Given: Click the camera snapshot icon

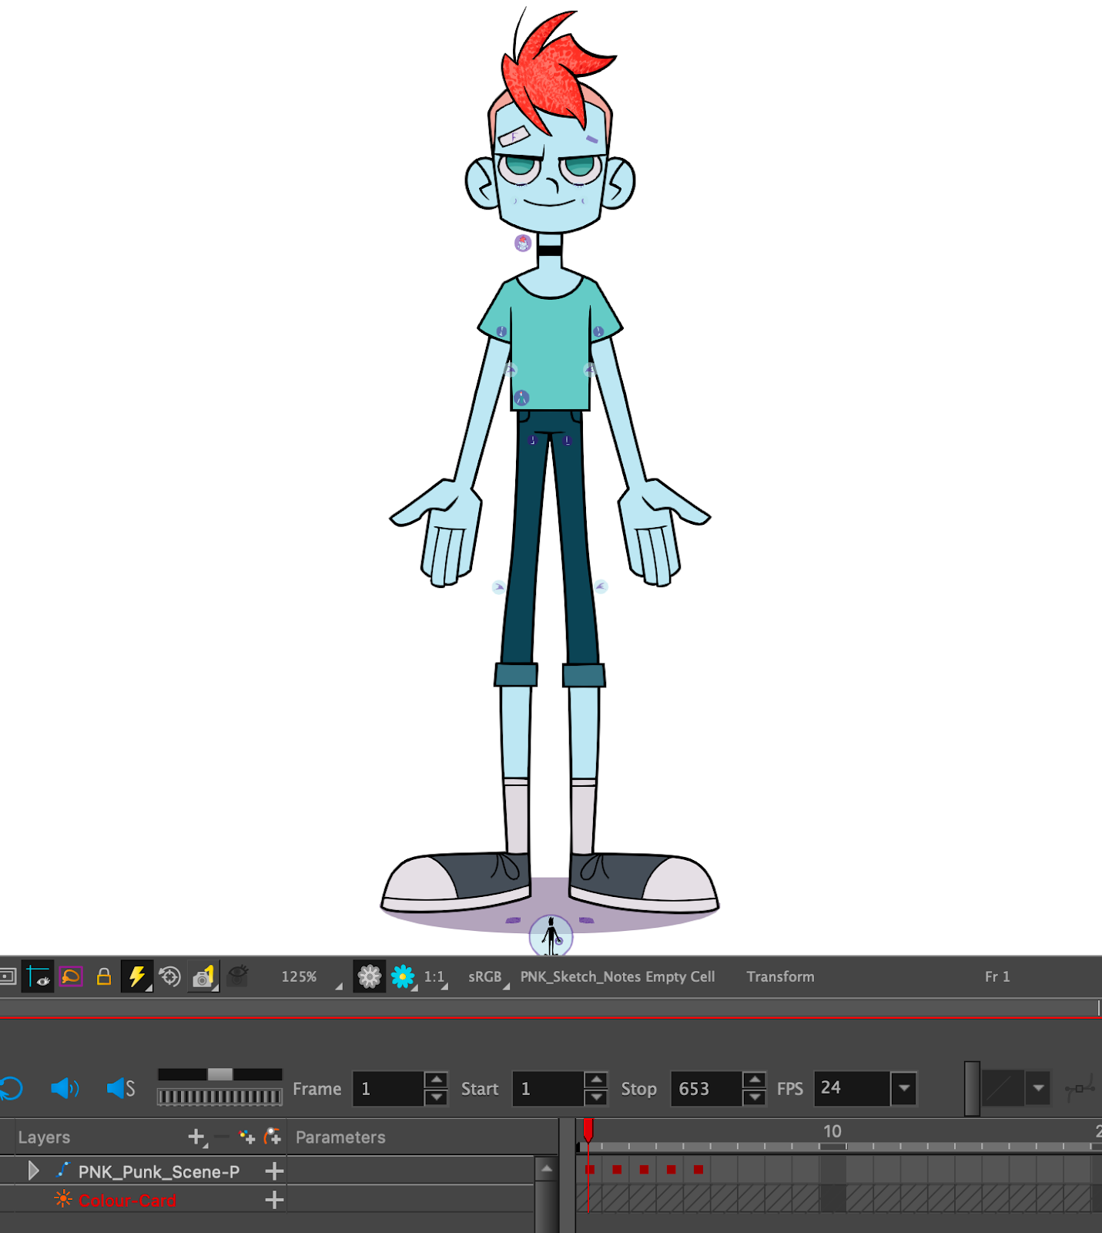Looking at the screenshot, I should click(203, 976).
